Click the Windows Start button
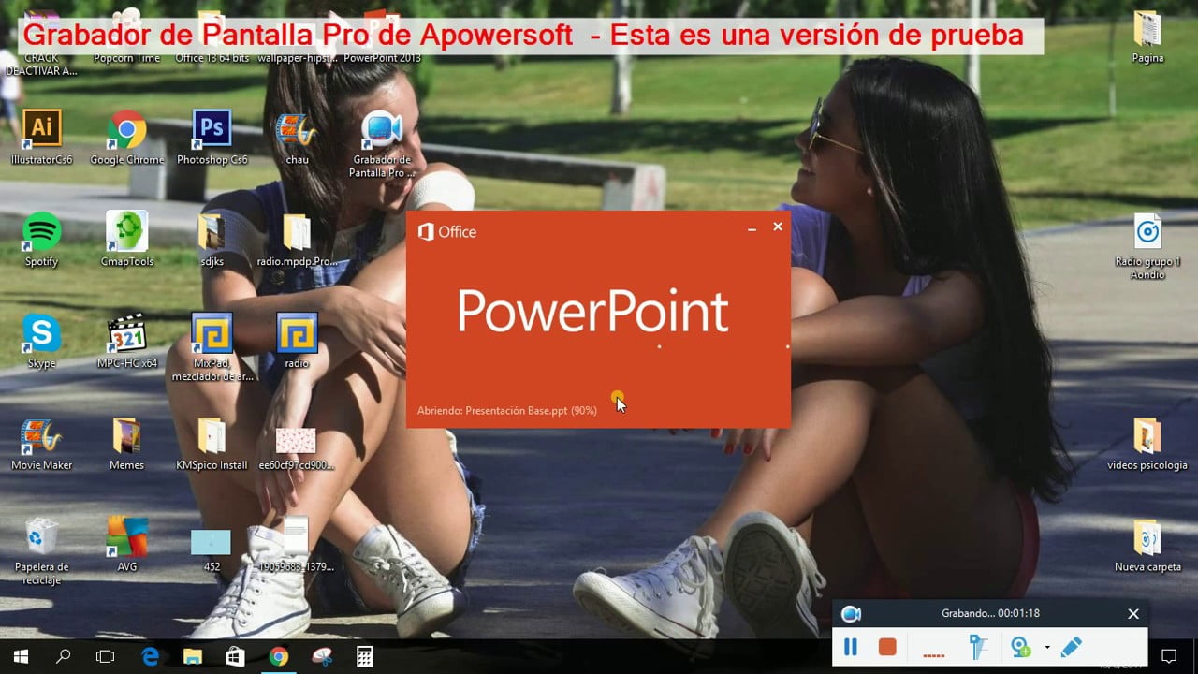Image resolution: width=1198 pixels, height=674 pixels. point(20,655)
